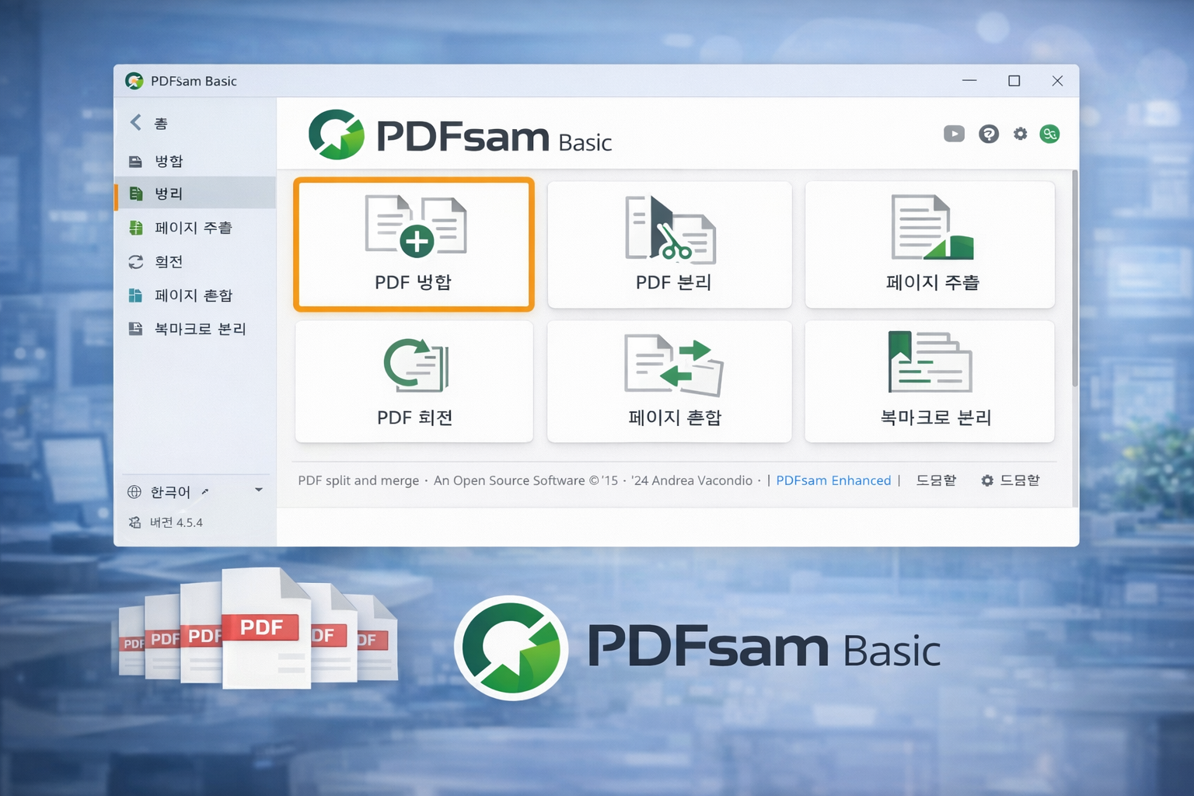
Task: Minimize the PDFsam Basic window
Action: pos(969,81)
